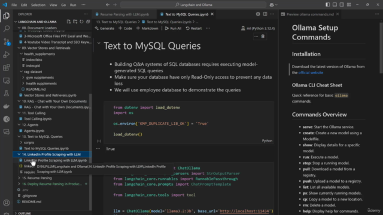This screenshot has width=383, height=215.
Task: Open the Docker whale icon
Action: [7, 106]
